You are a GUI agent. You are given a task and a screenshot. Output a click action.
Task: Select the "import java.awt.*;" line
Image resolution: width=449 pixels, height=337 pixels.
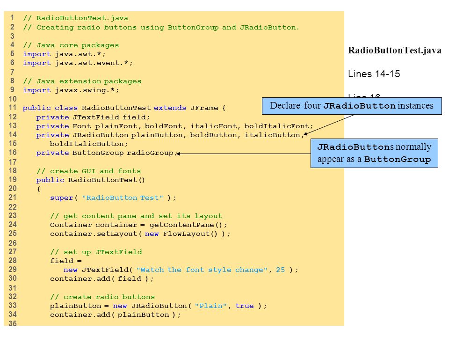(64, 54)
